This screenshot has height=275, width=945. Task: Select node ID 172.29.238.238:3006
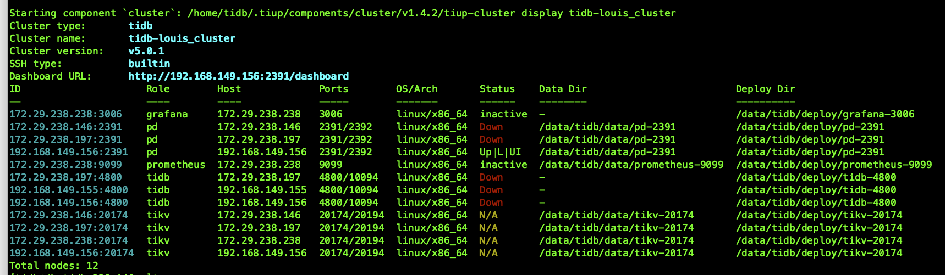tap(65, 114)
